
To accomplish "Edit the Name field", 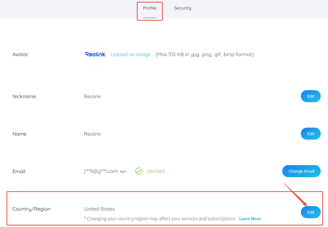I will pyautogui.click(x=311, y=134).
